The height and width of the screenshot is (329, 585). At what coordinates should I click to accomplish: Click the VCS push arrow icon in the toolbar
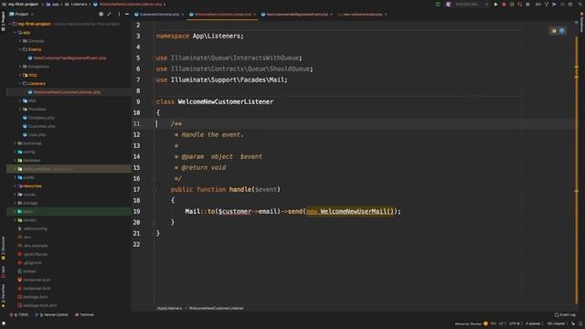555,5
